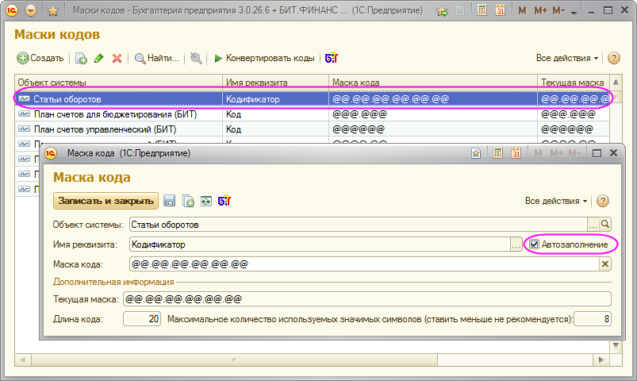Screen dimensions: 637x381
Task: Save record with floppy disk icon
Action: pos(170,201)
